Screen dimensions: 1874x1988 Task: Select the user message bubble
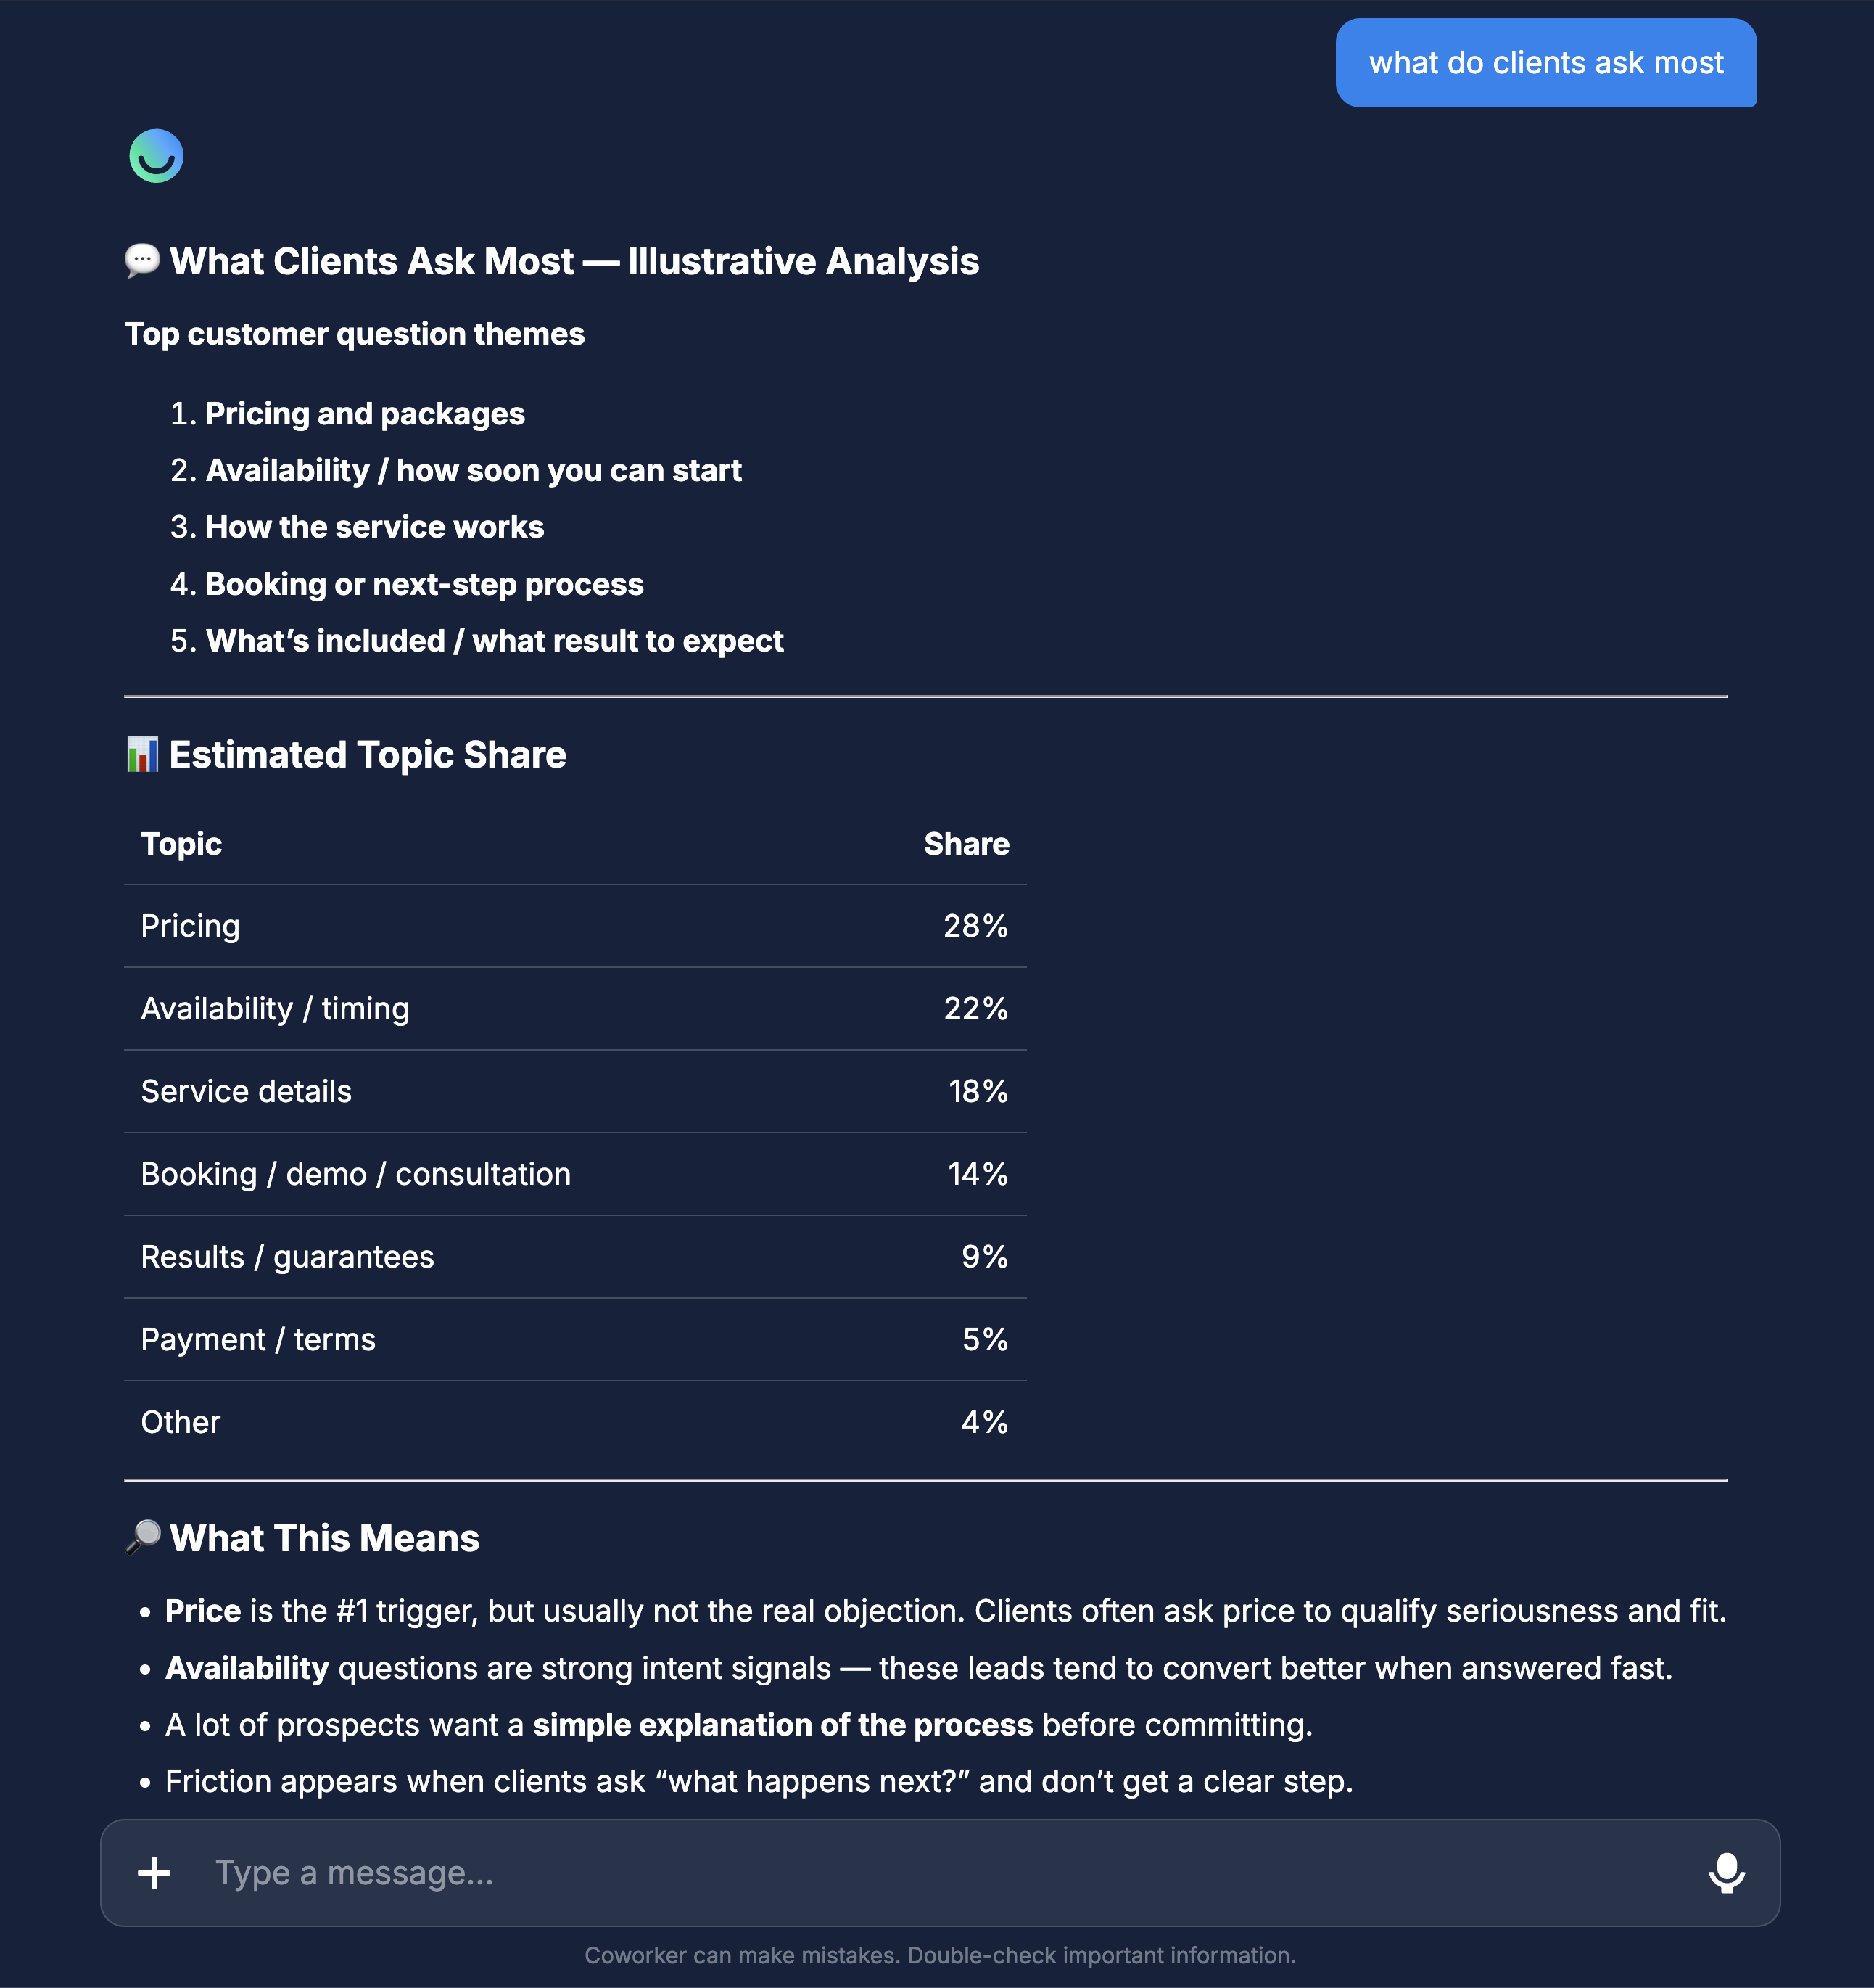coord(1546,63)
